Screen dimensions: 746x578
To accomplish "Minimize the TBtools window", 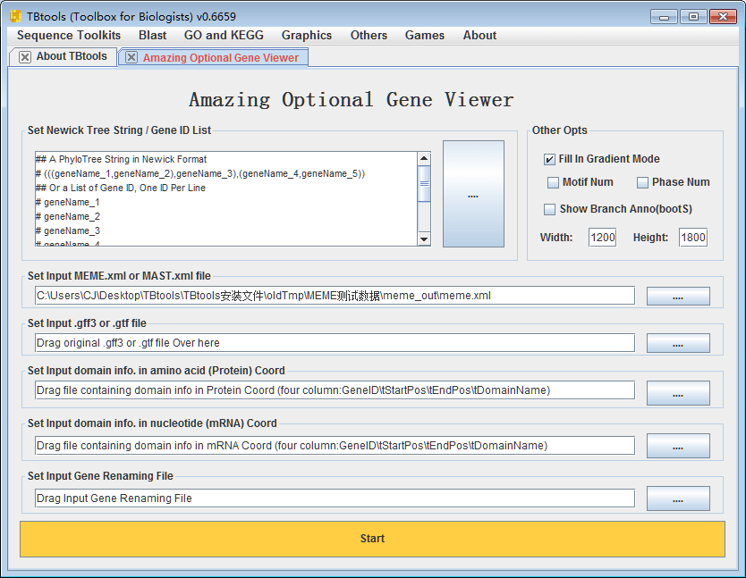I will coord(665,17).
